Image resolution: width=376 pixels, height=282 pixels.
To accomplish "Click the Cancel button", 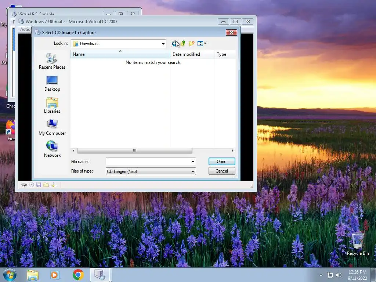I will point(221,171).
